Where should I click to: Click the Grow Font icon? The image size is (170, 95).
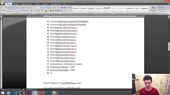[x=42, y=8]
